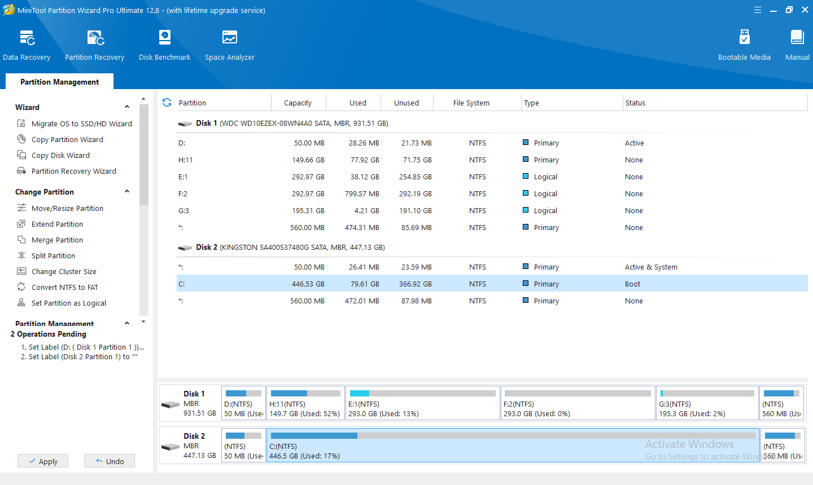Screen dimensions: 813x485
Task: Select F:2 block in disk map
Action: coord(578,403)
